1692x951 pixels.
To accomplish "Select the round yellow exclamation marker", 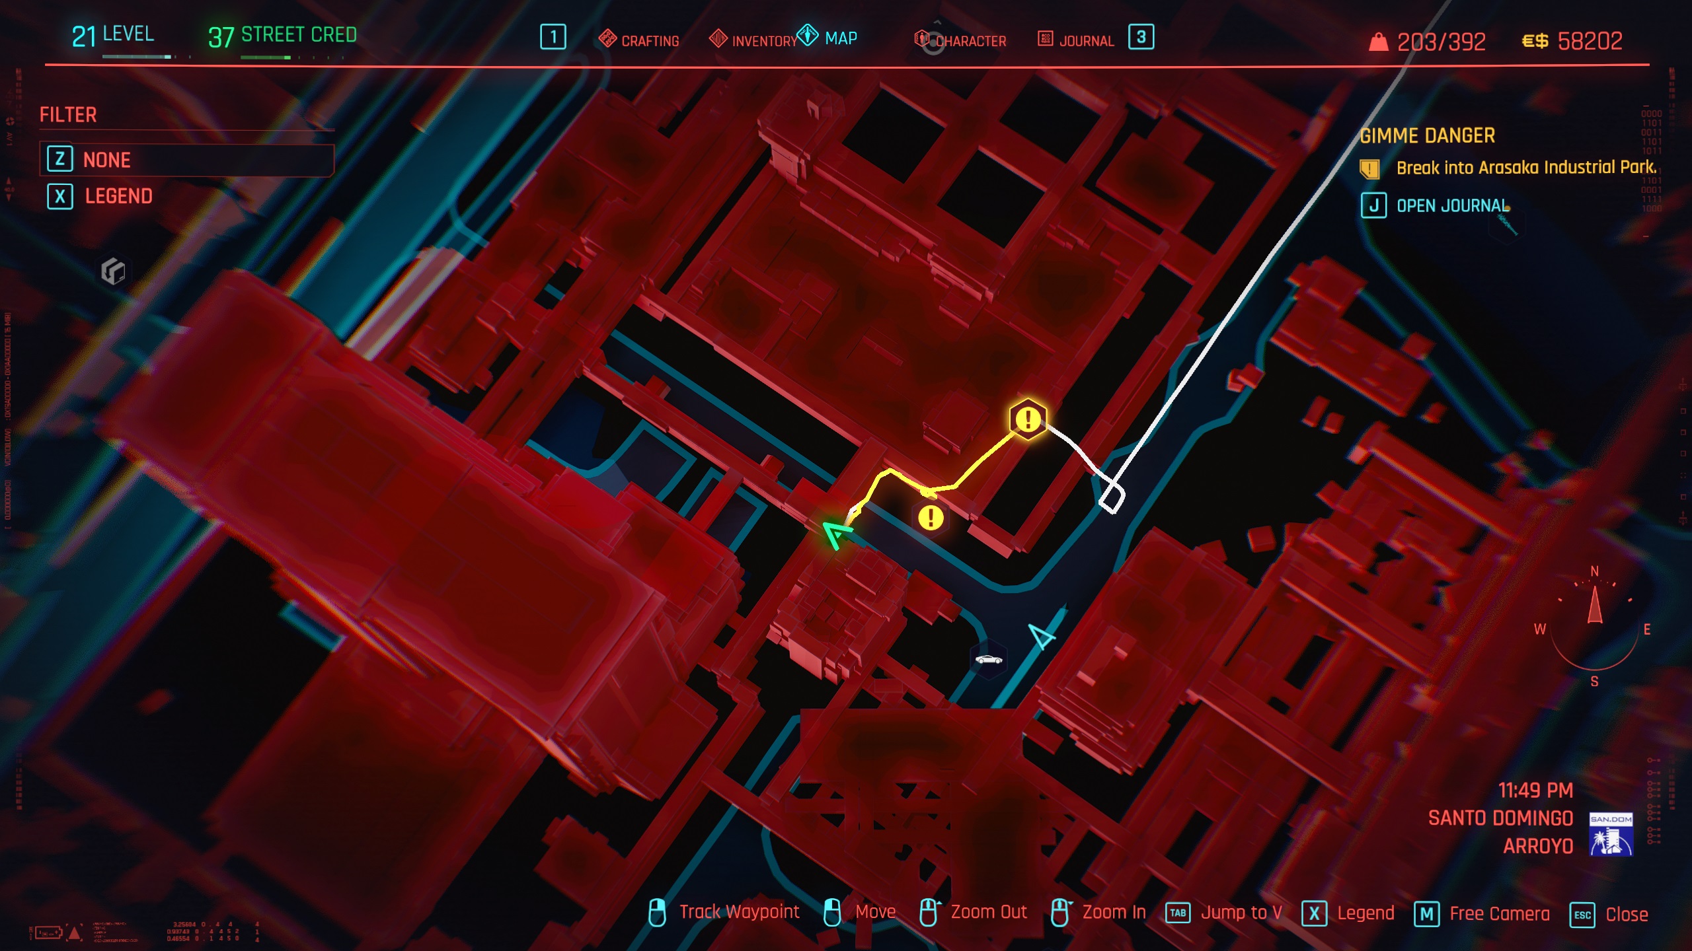I will tap(931, 517).
